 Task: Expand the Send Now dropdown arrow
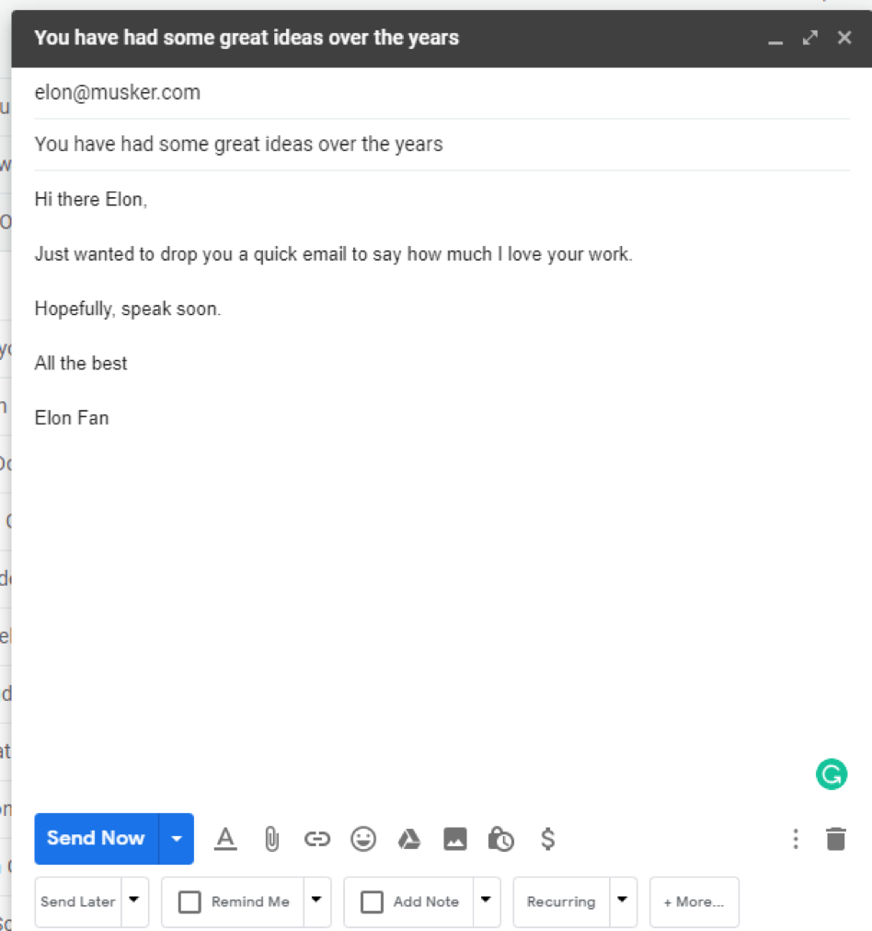[x=177, y=839]
